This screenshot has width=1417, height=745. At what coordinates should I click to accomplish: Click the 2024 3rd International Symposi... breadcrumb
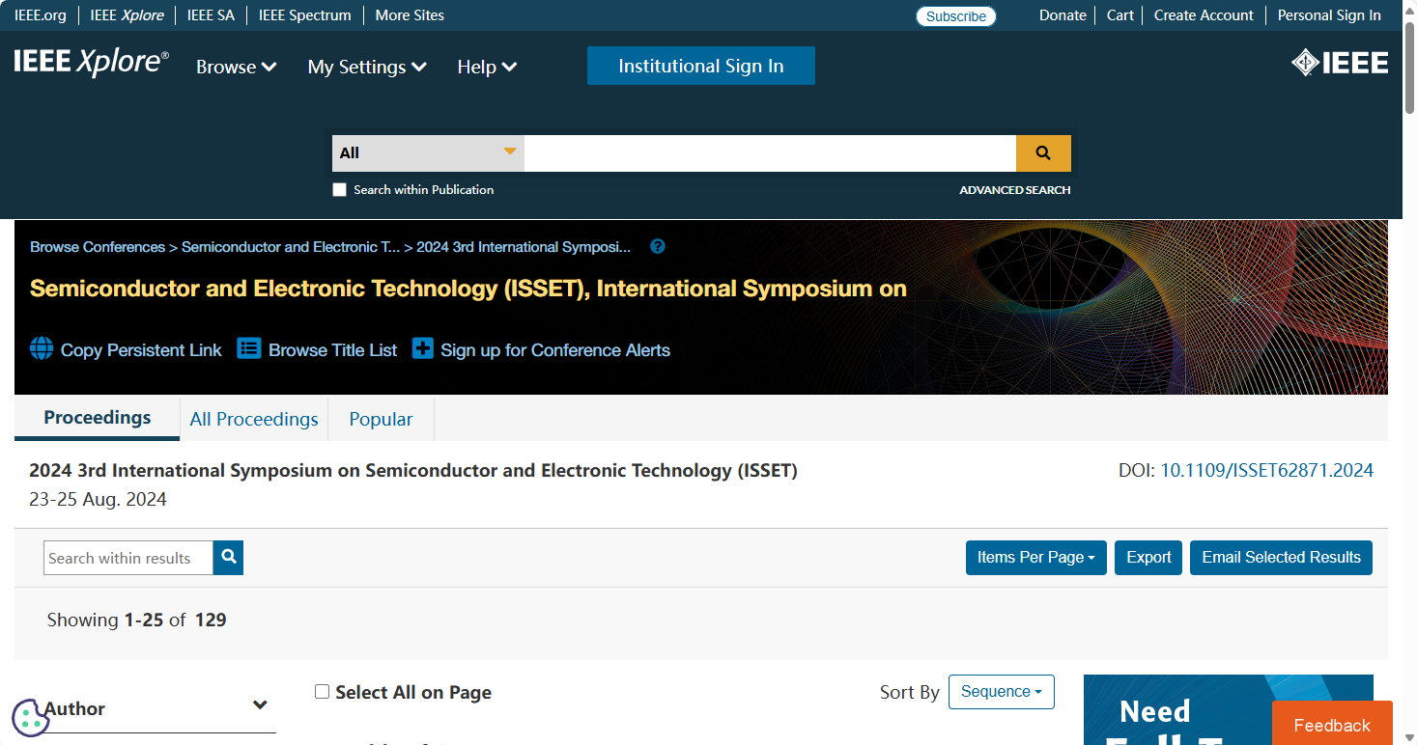coord(524,247)
